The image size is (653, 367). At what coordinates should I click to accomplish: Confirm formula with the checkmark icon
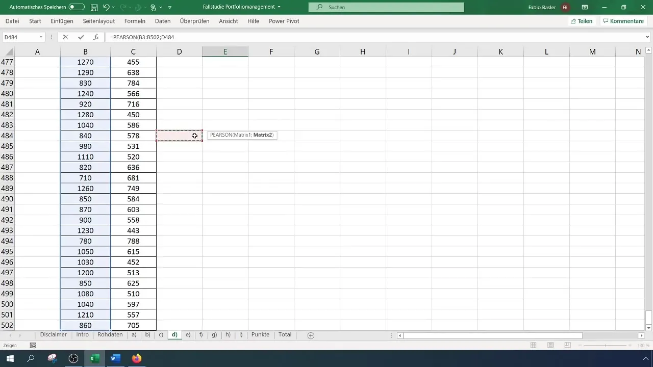coord(81,37)
